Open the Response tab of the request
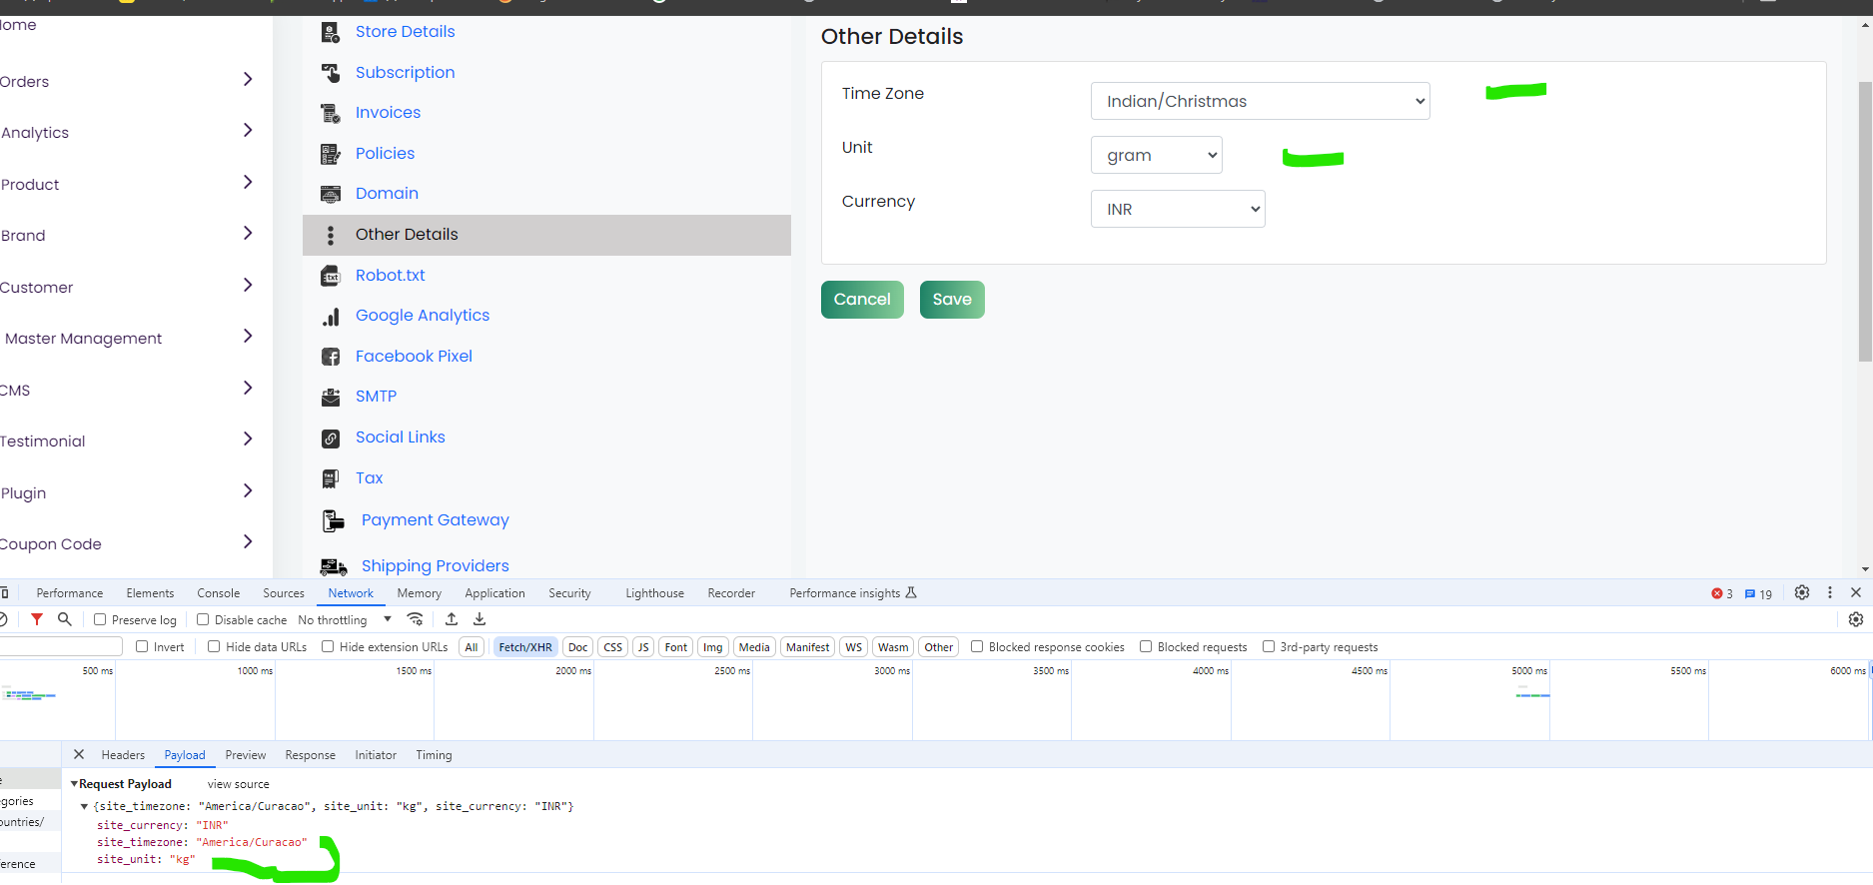The image size is (1873, 885). click(310, 755)
